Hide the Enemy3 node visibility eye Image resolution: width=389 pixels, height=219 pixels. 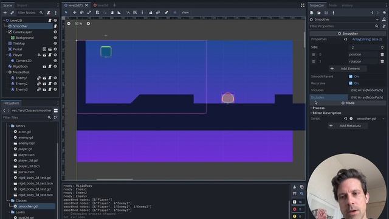tap(55, 89)
